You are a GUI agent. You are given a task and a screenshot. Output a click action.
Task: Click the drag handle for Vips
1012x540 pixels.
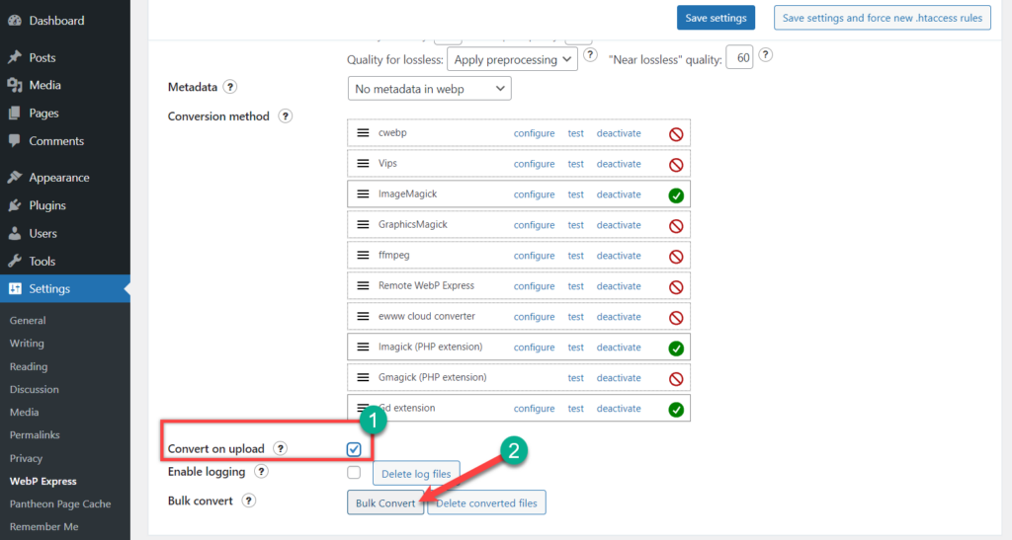coord(364,163)
